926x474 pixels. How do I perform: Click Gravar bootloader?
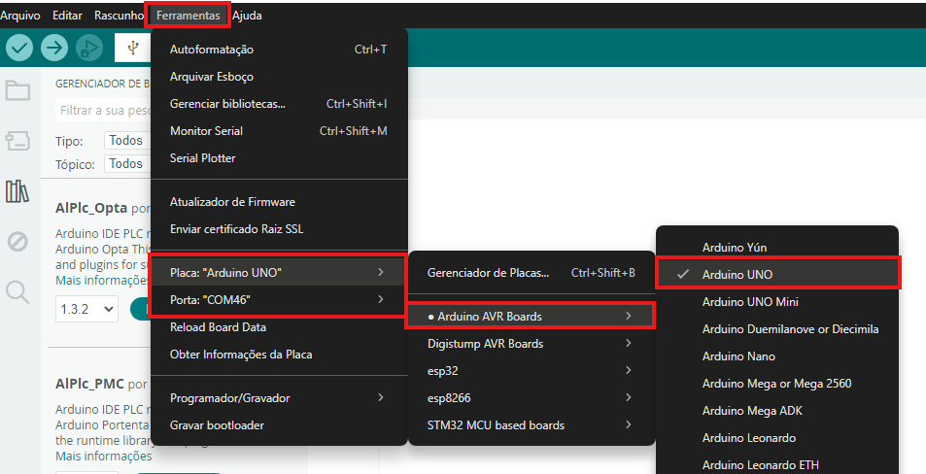coord(279,425)
